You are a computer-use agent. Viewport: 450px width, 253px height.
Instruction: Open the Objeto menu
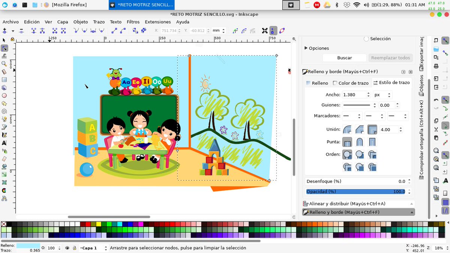(x=81, y=22)
